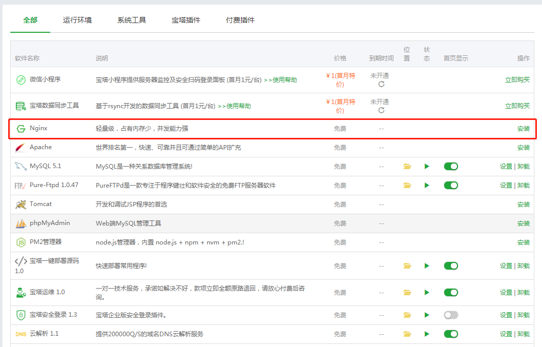This screenshot has width=542, height=347.
Task: Open 设置 for 宝塔安全登录 1.3
Action: [x=506, y=315]
